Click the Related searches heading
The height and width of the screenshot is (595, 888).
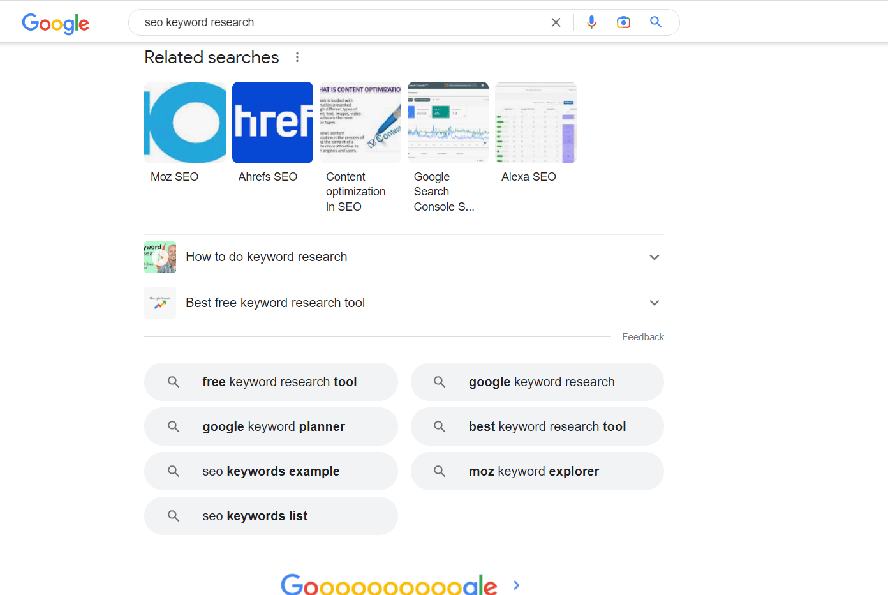pos(212,57)
